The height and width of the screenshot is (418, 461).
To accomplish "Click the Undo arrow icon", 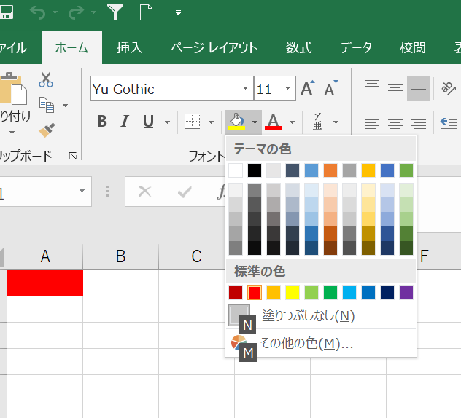I will [38, 12].
